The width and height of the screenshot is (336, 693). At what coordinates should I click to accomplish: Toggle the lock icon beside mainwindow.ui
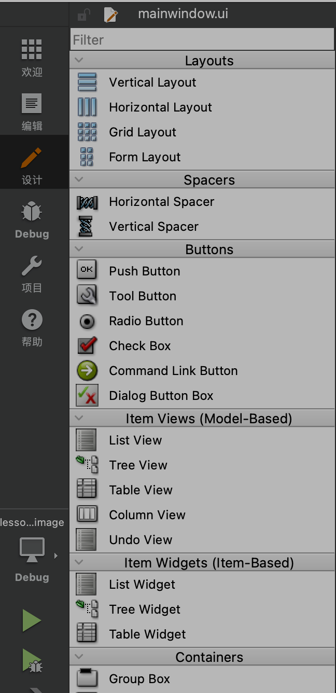[83, 15]
